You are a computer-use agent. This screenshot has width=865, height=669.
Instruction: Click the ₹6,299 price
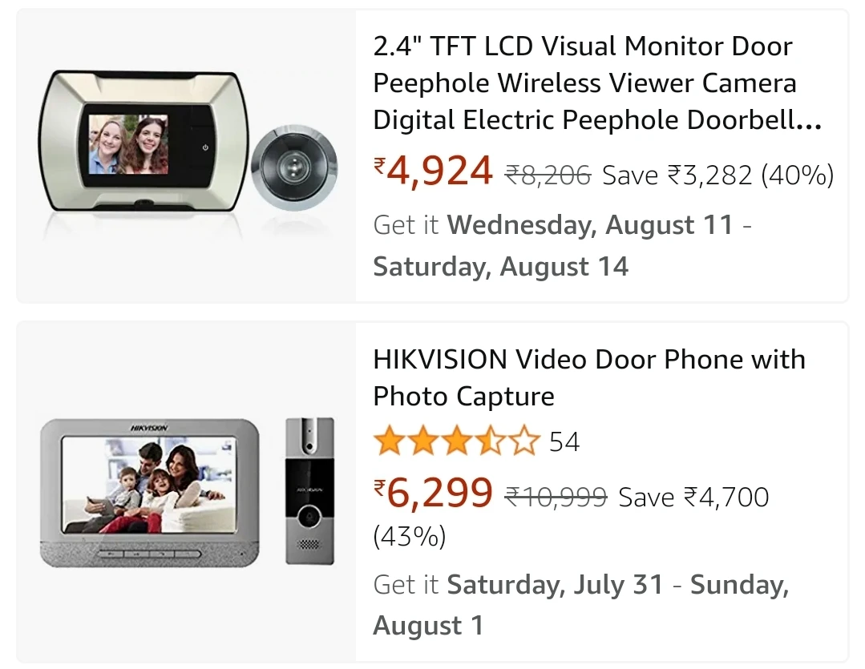pyautogui.click(x=434, y=494)
